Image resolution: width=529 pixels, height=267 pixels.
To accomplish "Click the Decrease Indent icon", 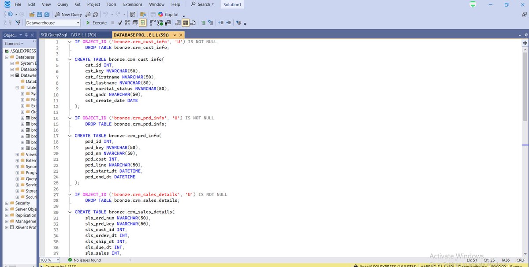I will [x=221, y=23].
